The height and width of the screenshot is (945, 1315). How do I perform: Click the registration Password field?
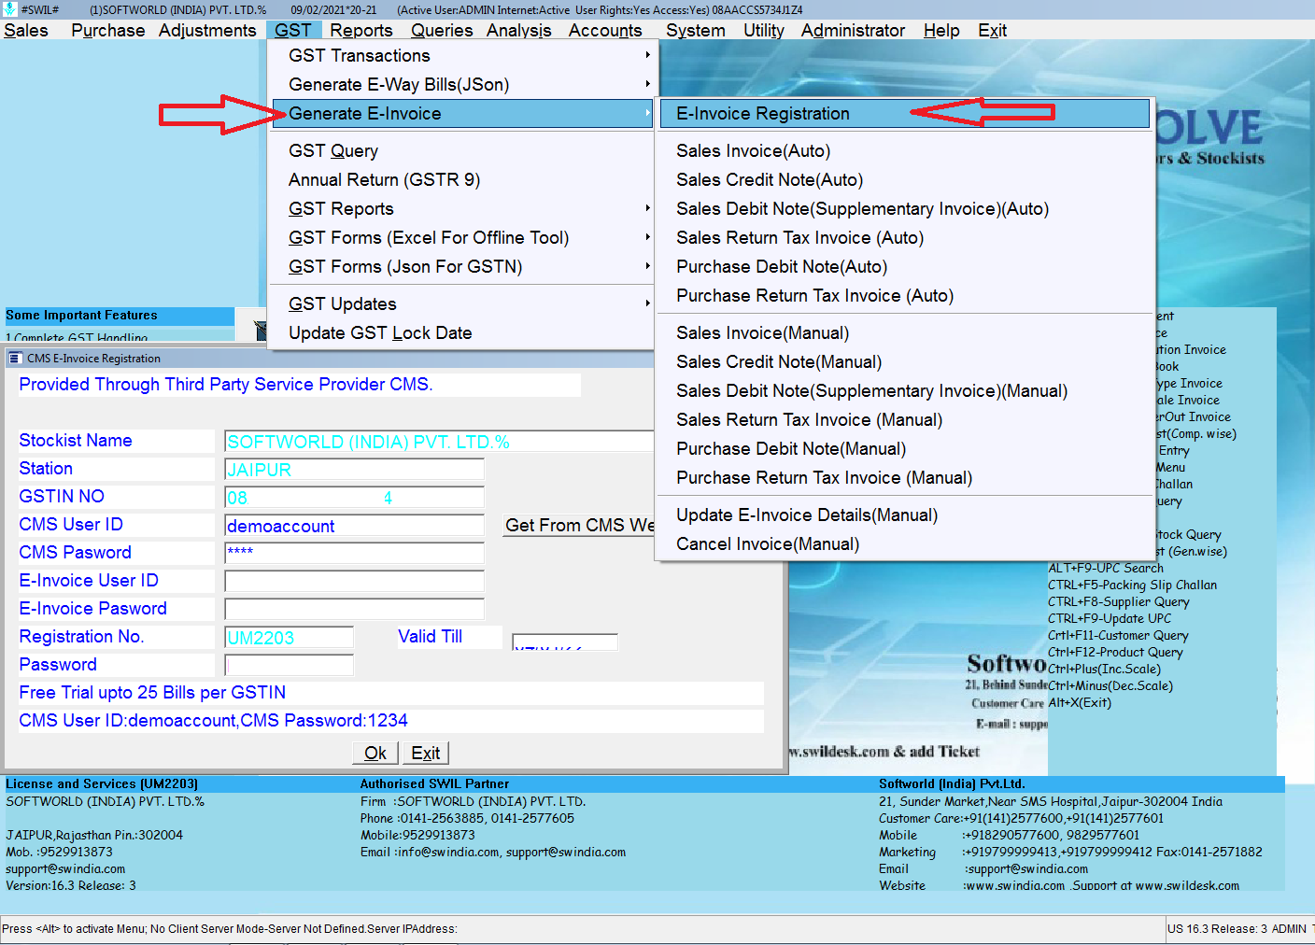point(290,665)
